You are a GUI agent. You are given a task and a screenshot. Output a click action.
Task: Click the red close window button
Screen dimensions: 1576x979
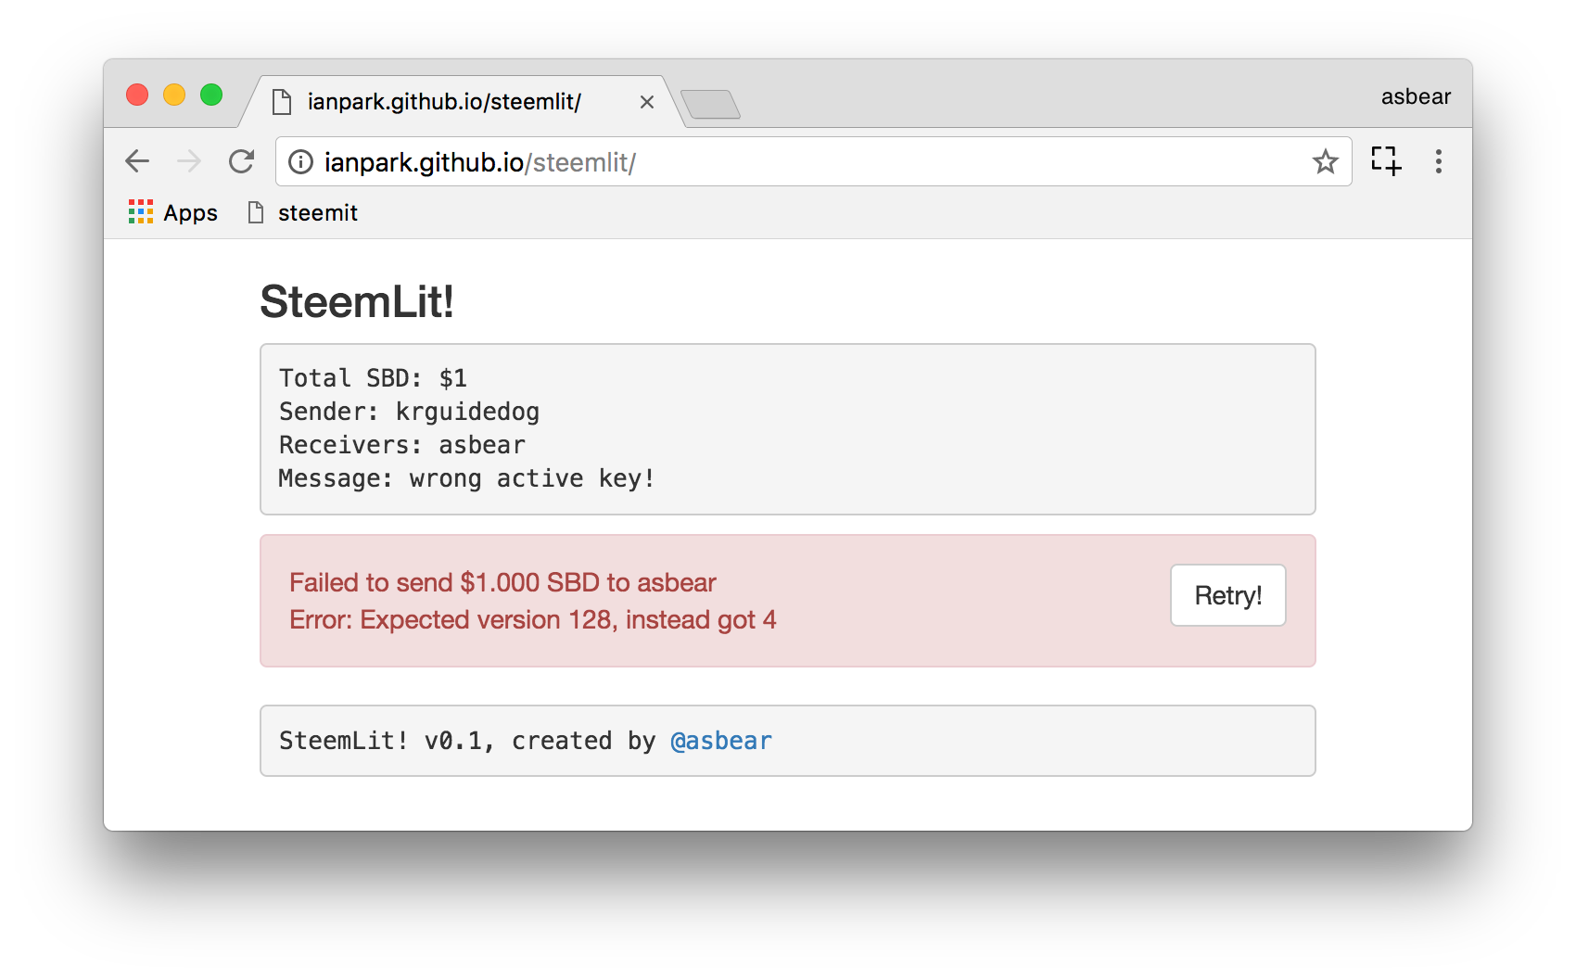[137, 95]
